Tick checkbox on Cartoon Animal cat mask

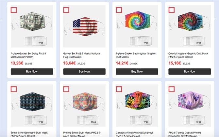119,89
